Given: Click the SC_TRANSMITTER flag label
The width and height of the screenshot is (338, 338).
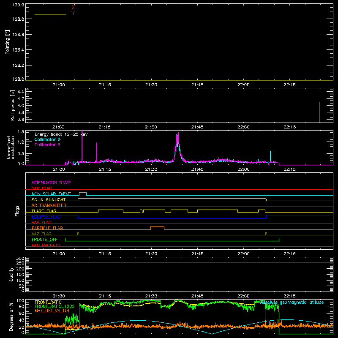Looking at the screenshot, I should (x=49, y=205).
